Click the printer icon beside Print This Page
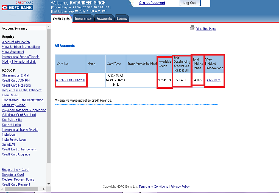The image size is (279, 193). click(x=192, y=28)
